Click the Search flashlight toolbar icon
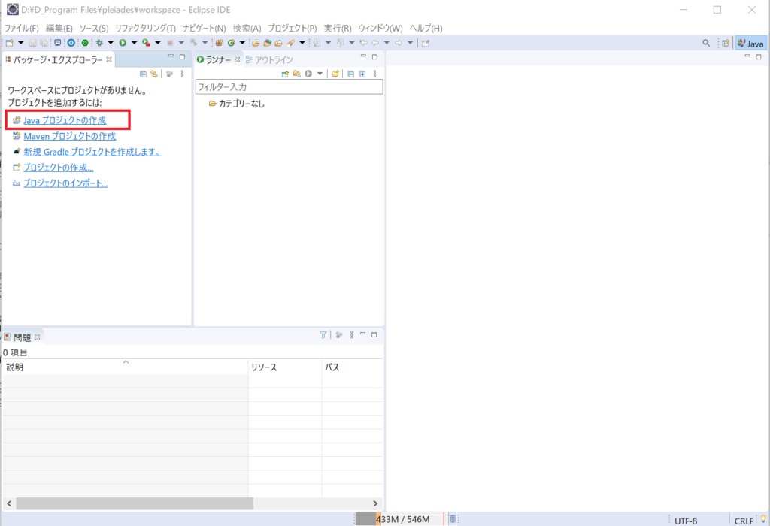The width and height of the screenshot is (770, 526). [291, 43]
